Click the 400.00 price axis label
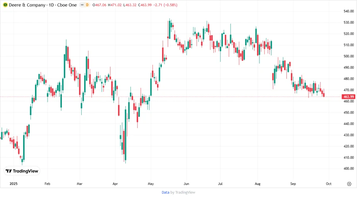This screenshot has height=197, width=357. [x=349, y=169]
